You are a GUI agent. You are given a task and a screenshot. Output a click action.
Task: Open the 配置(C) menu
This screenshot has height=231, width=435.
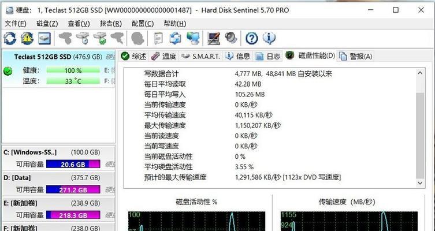(x=143, y=24)
